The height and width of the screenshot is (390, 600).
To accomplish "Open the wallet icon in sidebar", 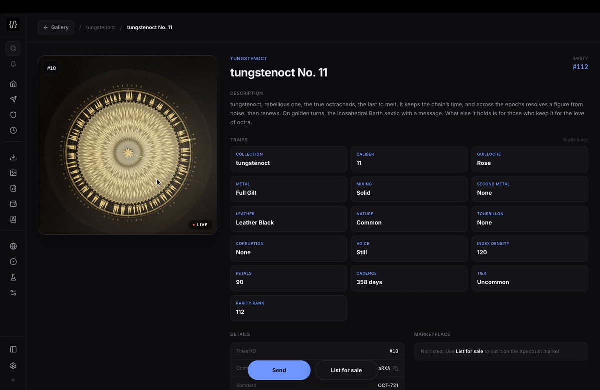I will tap(13, 204).
